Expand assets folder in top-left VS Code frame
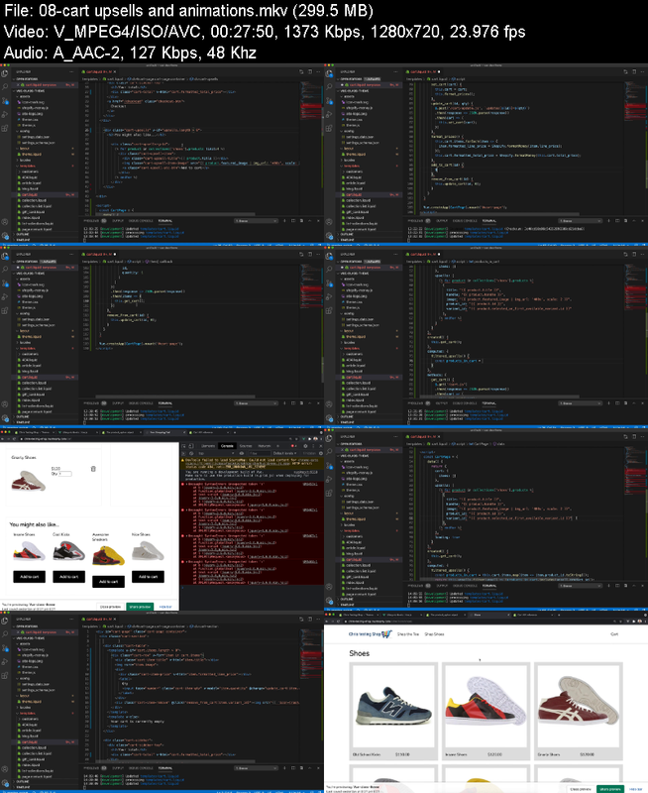Screen dimensions: 648x793 (x=23, y=96)
